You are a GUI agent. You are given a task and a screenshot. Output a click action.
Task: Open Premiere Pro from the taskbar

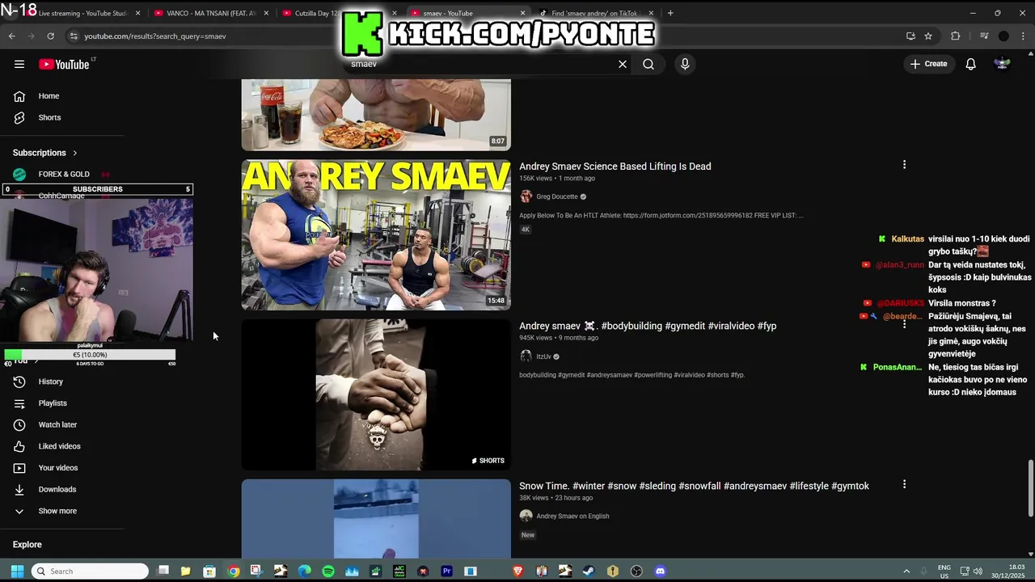tap(446, 571)
